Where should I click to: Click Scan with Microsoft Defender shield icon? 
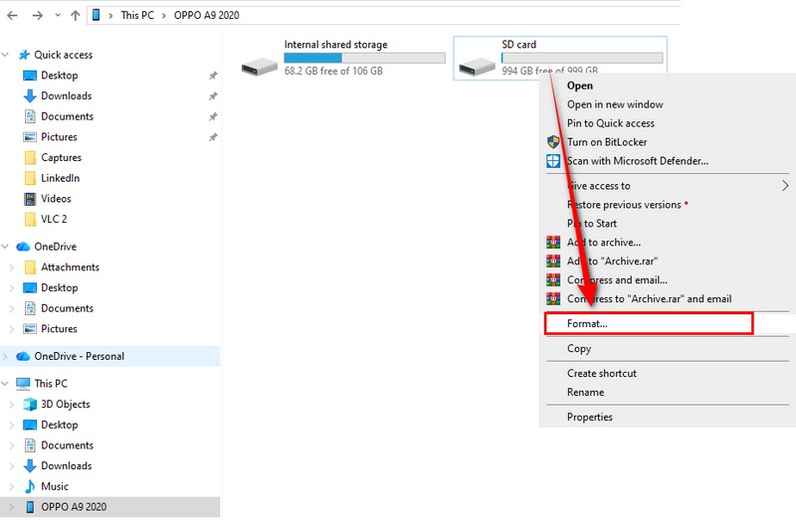(x=553, y=161)
